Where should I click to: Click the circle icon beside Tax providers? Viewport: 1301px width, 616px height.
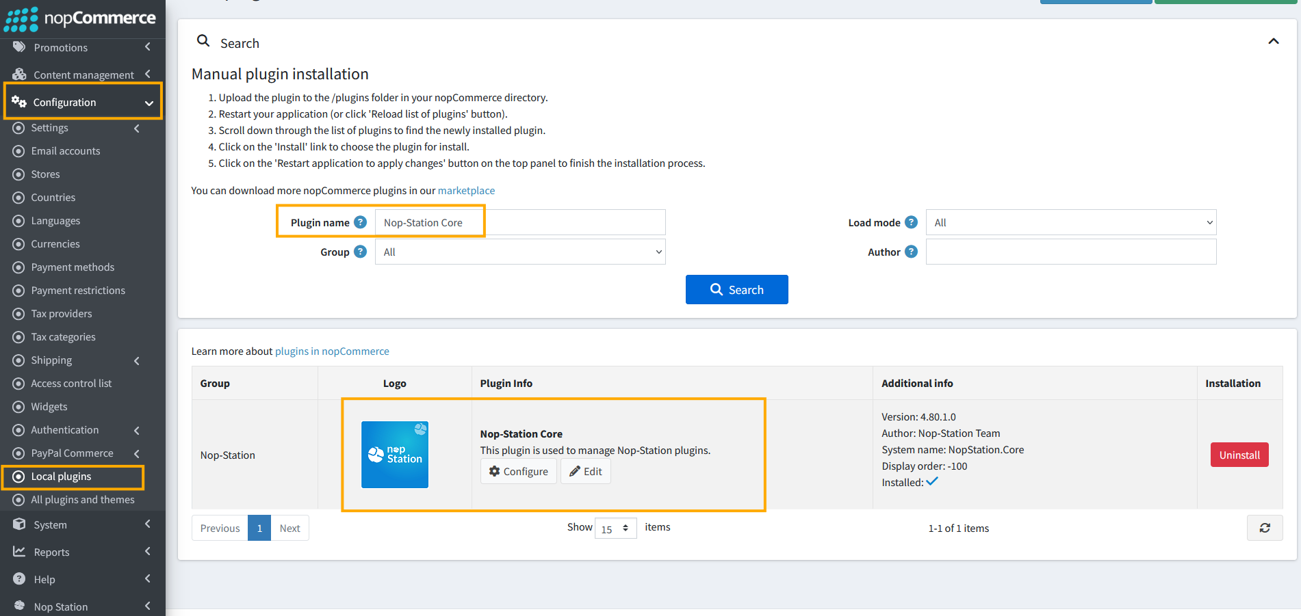[x=19, y=314]
